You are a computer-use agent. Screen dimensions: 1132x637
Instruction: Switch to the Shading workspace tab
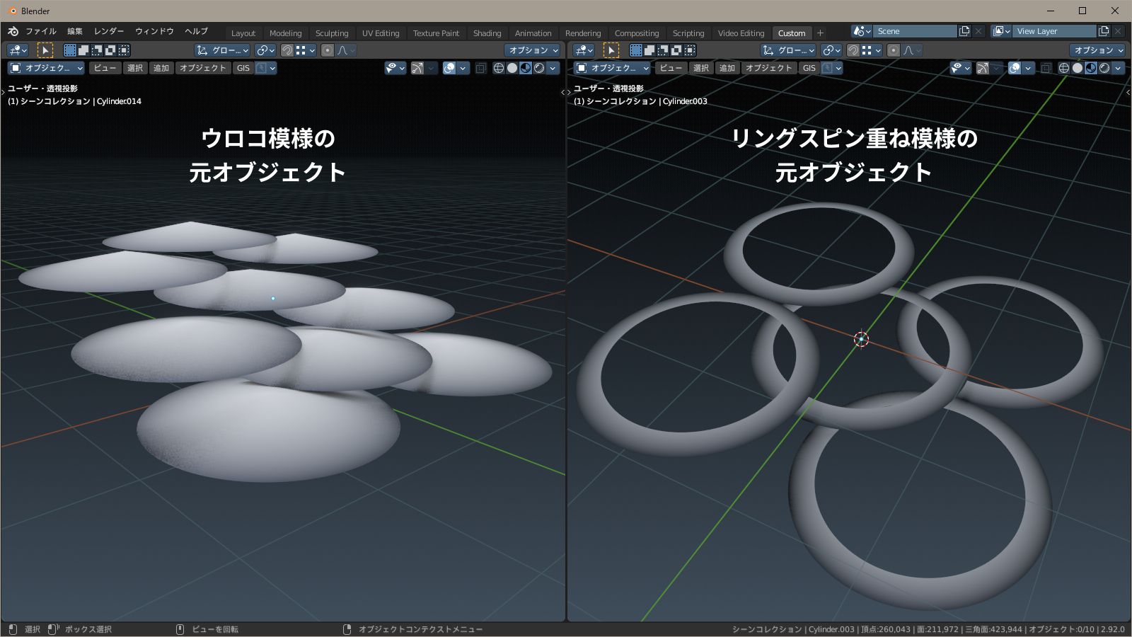coord(487,33)
